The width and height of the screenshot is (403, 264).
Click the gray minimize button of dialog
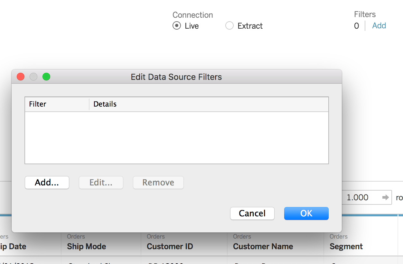click(x=33, y=77)
